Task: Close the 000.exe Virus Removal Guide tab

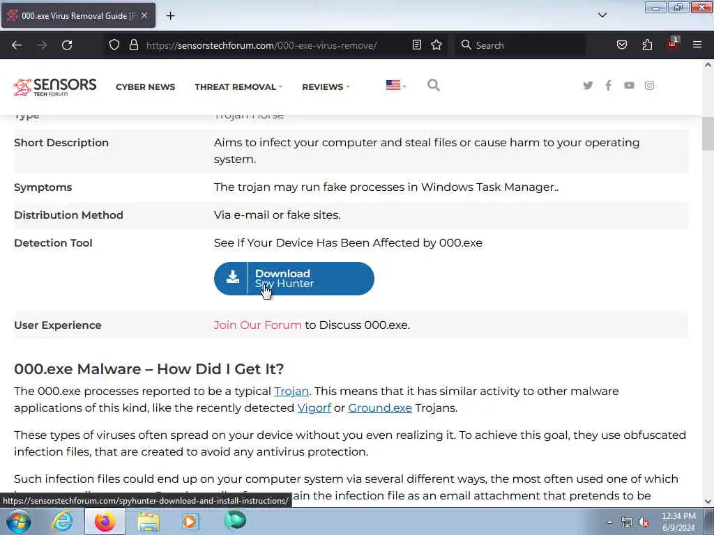Action: [144, 15]
